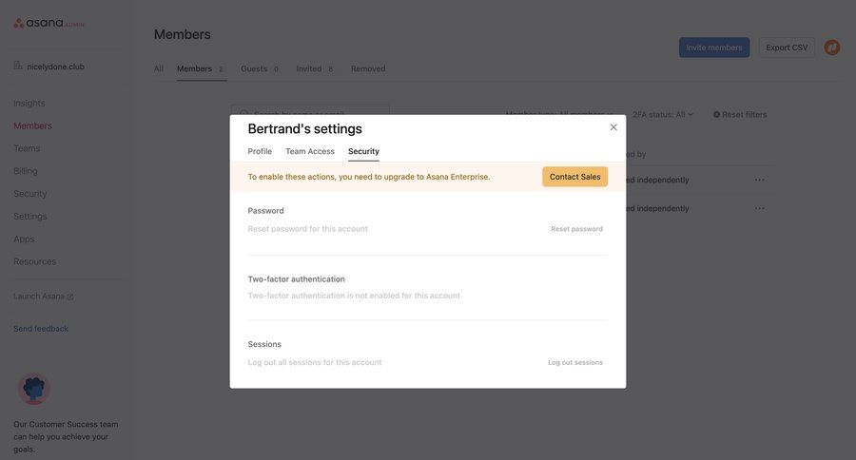Click the Invite members button
The width and height of the screenshot is (856, 460).
point(714,48)
